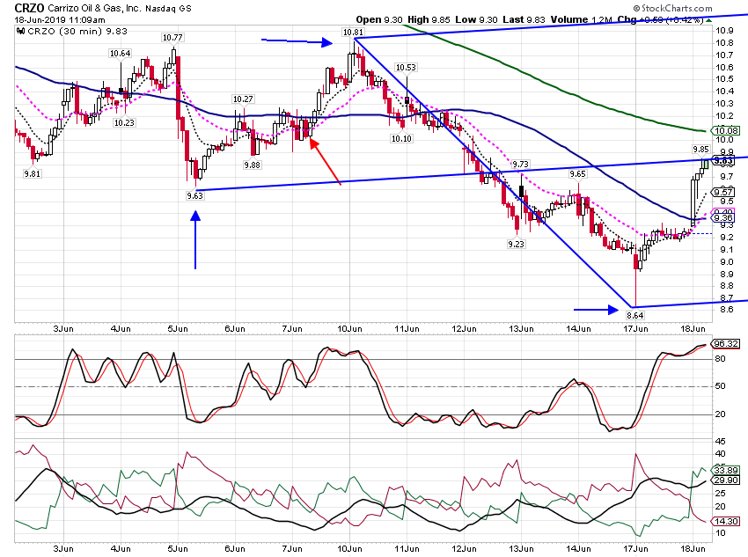Click the 9.63 low price label
This screenshot has width=748, height=557.
(194, 195)
